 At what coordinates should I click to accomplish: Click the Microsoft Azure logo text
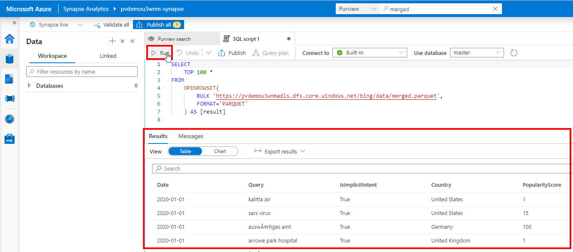click(29, 9)
